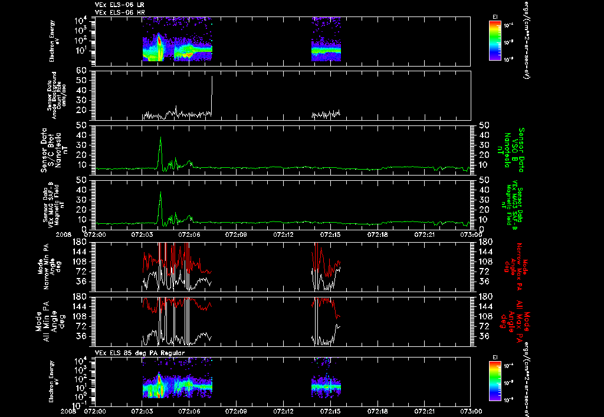Click the "072:06" tick on the middle time axis
Viewport: 604px width, 417px height.
coord(189,234)
